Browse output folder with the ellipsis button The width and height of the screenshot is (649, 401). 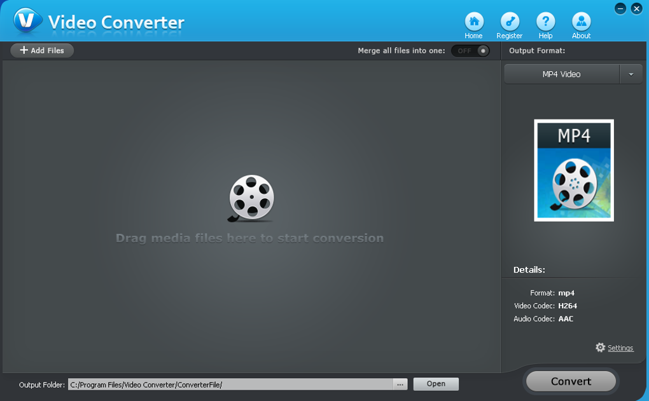[x=400, y=384]
